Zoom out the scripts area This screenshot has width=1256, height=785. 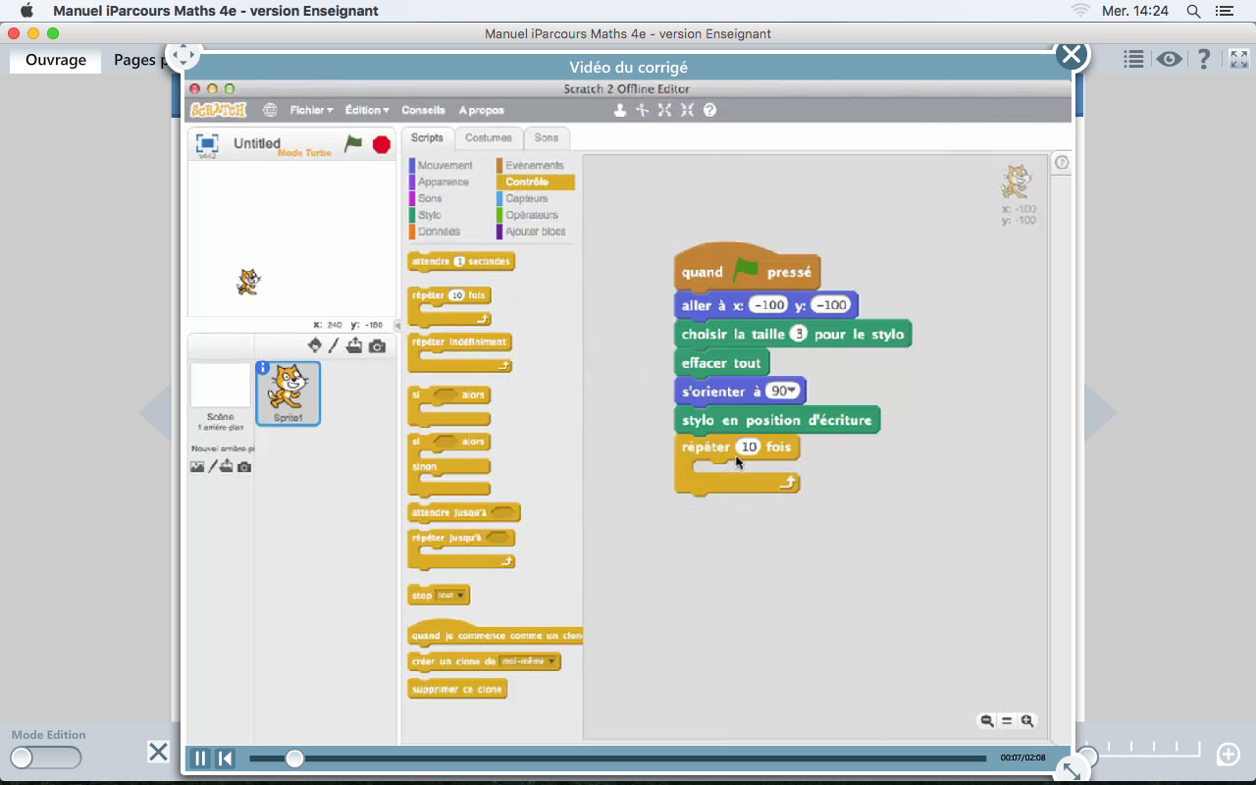pyautogui.click(x=987, y=720)
